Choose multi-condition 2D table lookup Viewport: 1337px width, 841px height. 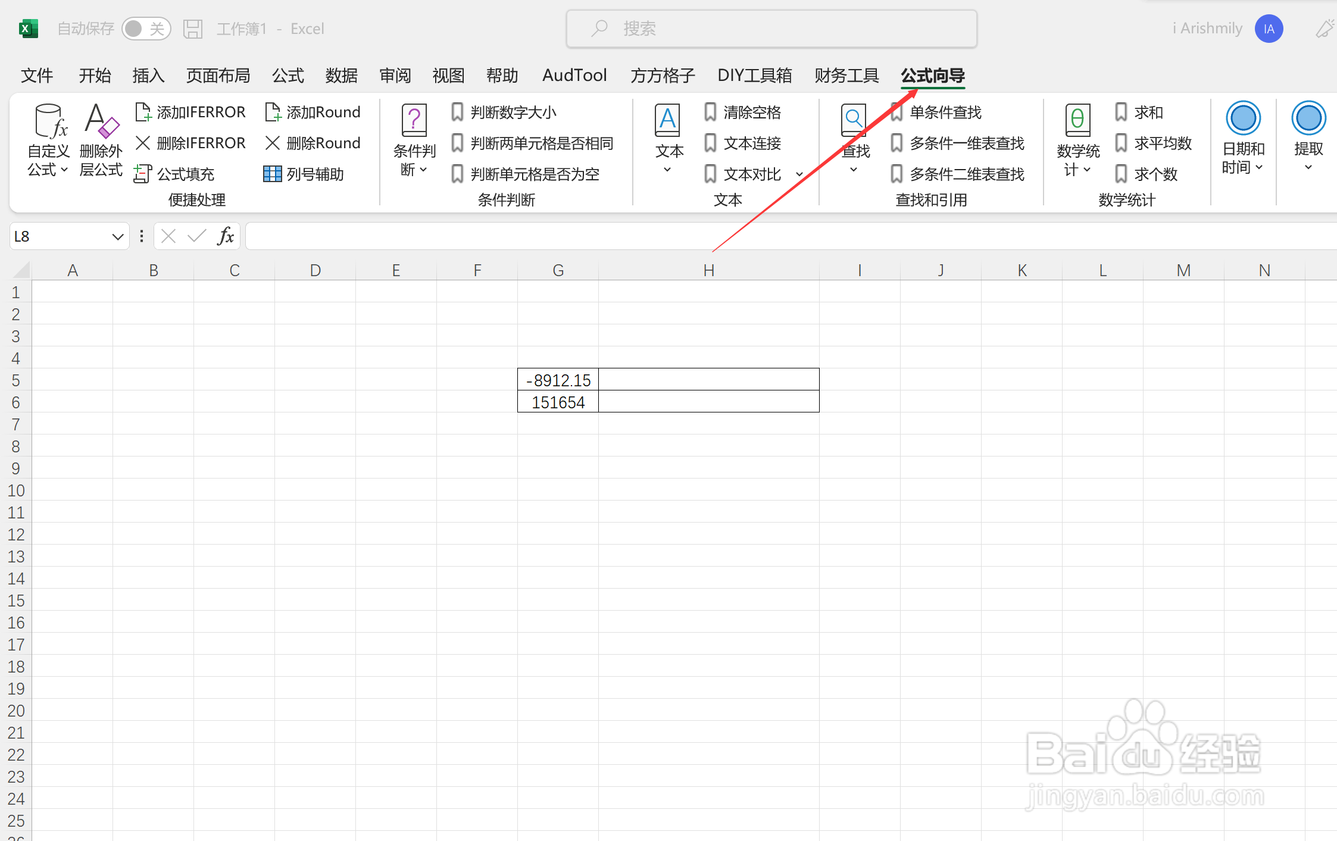[958, 174]
